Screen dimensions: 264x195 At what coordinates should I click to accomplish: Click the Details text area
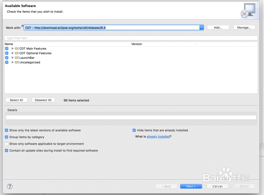pyautogui.click(x=131, y=117)
